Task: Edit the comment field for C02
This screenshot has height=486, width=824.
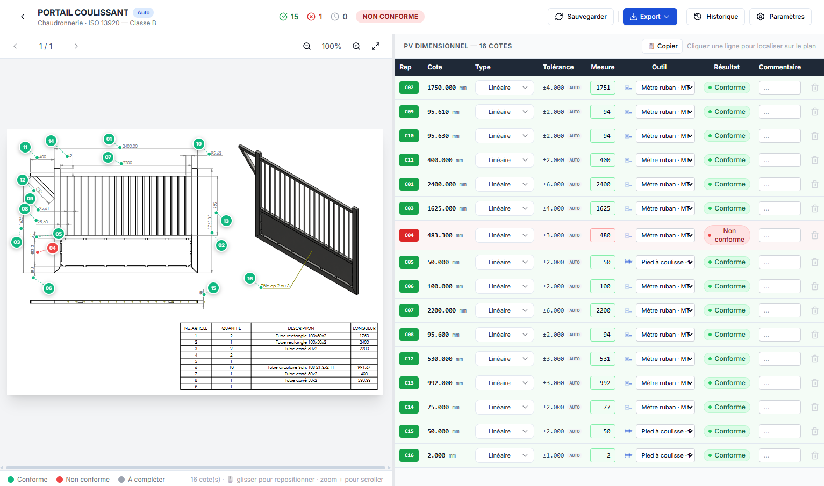Action: click(x=780, y=88)
